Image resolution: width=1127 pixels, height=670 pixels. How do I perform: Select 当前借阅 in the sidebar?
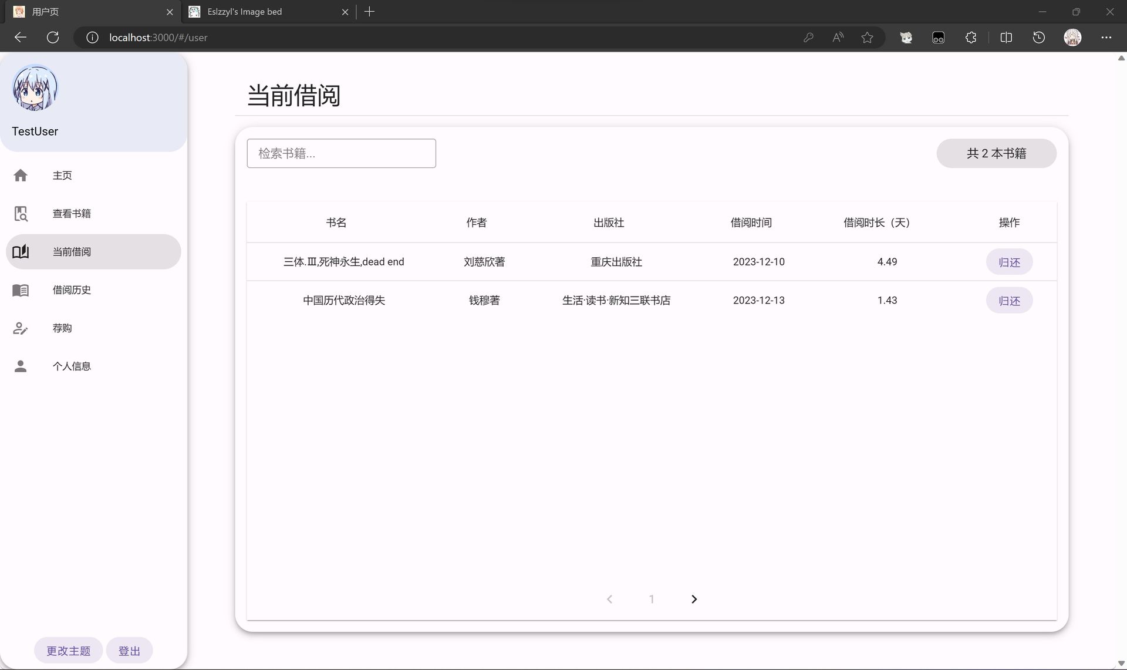(x=93, y=252)
